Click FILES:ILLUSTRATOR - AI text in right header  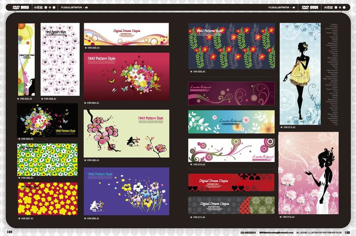tap(282, 8)
